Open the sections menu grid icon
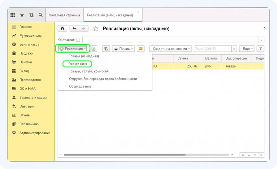The height and width of the screenshot is (169, 277). pyautogui.click(x=13, y=15)
